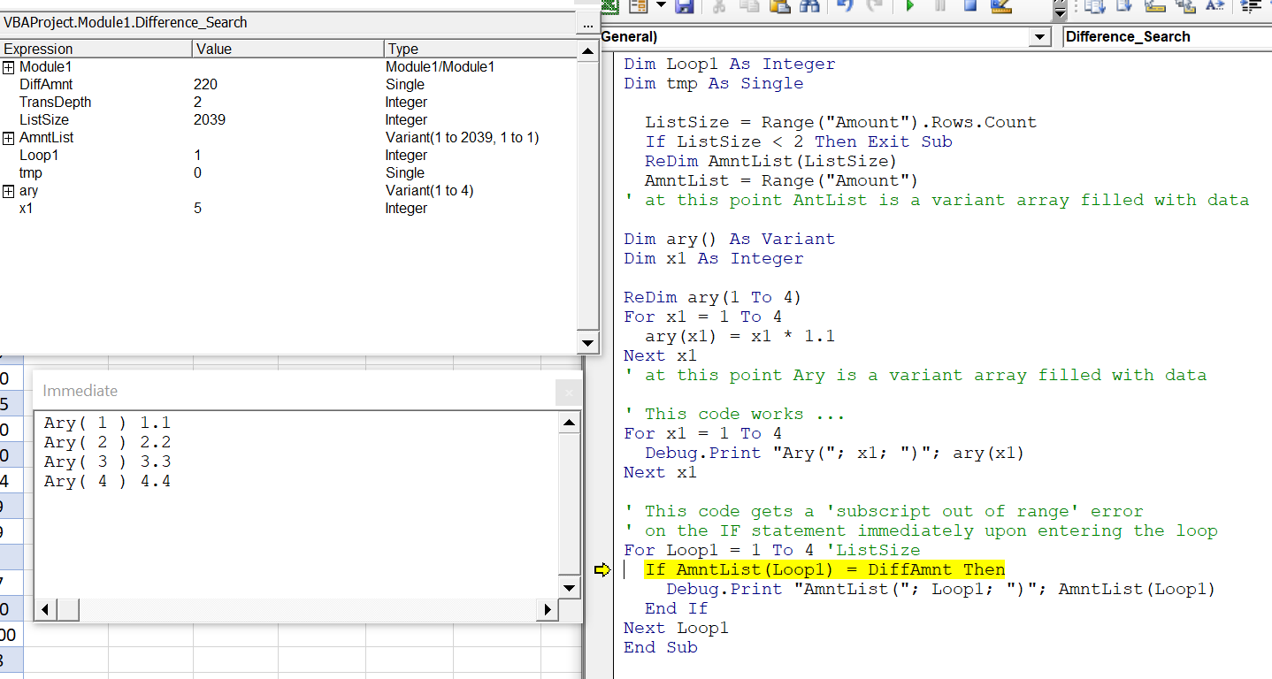Click Locals window scroll down arrow

(x=587, y=343)
